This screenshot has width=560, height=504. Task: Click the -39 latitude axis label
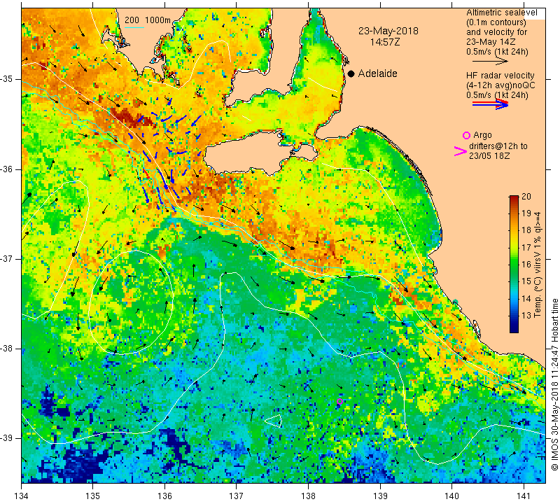[7, 438]
